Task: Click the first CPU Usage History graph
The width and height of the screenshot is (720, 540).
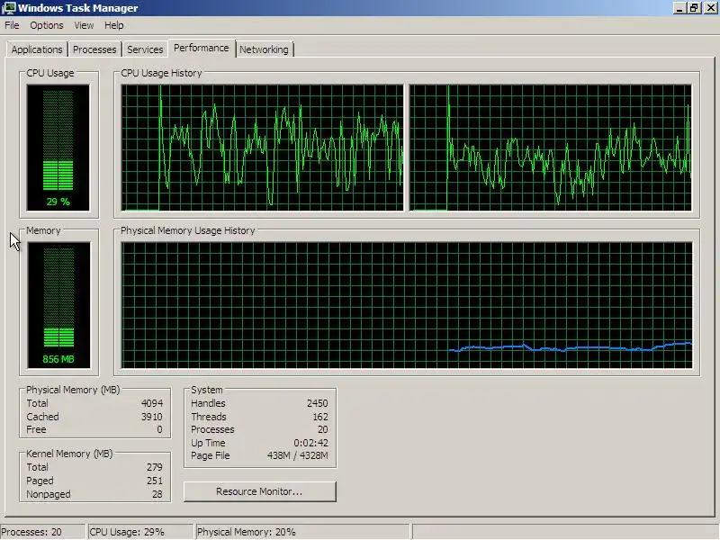Action: (262, 148)
